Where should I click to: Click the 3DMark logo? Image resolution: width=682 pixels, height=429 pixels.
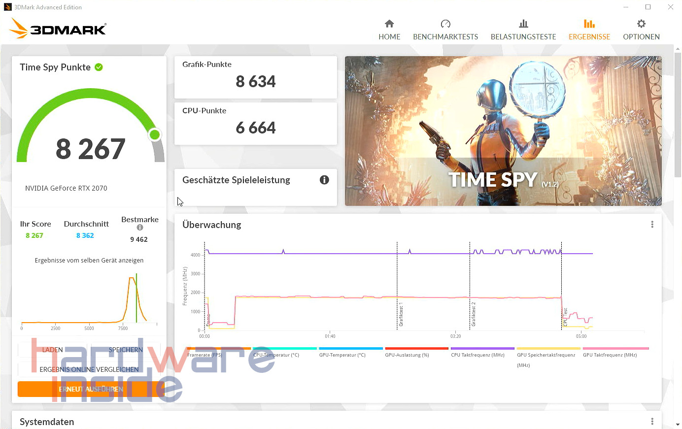coord(58,29)
